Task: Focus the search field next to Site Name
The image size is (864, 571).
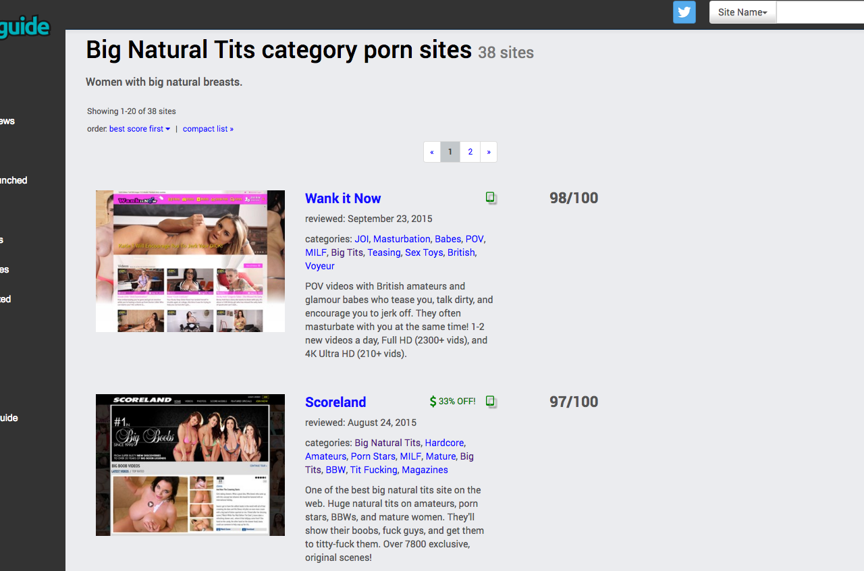Action: [820, 12]
